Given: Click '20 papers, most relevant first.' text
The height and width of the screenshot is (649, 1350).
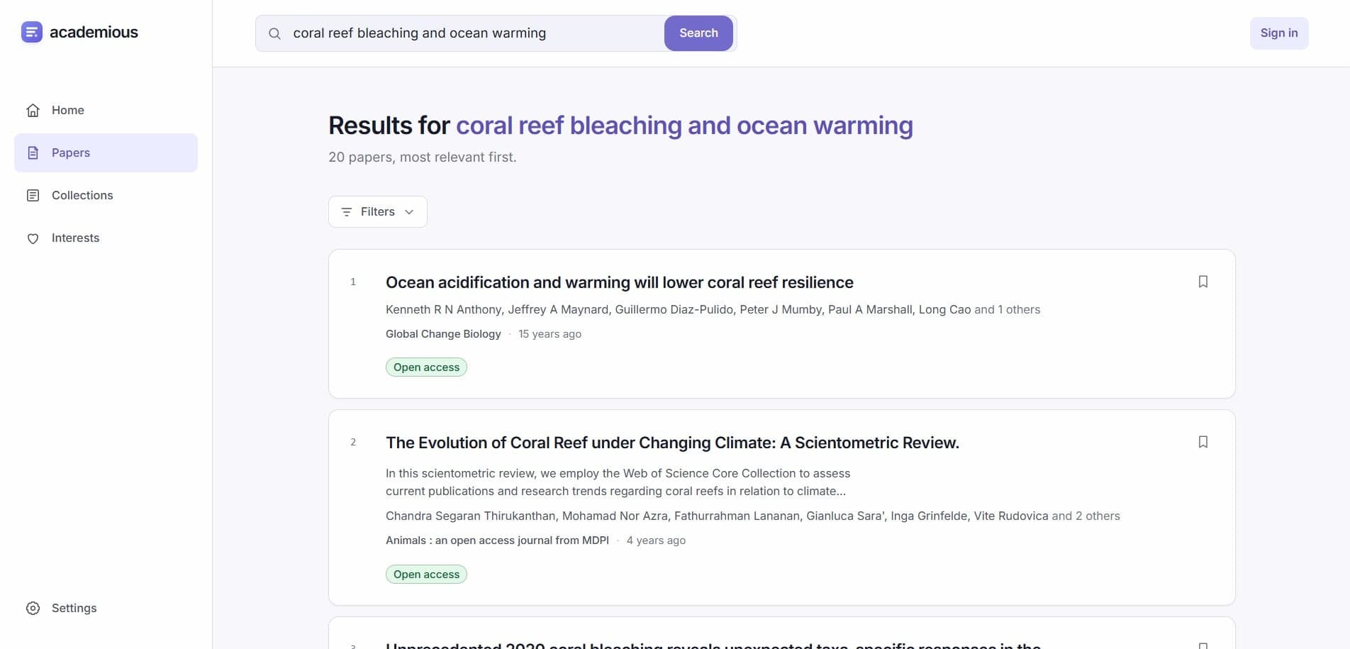Looking at the screenshot, I should click(x=422, y=157).
